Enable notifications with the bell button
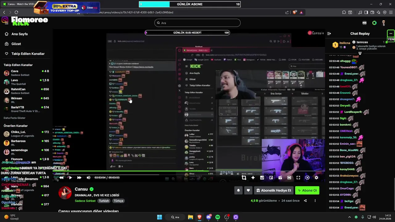 click(x=238, y=191)
